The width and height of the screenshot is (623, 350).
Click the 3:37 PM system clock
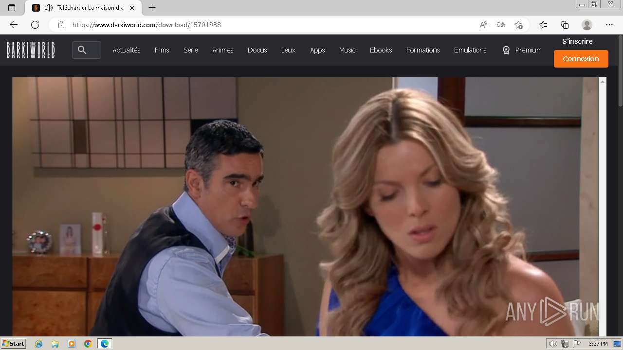pyautogui.click(x=598, y=344)
